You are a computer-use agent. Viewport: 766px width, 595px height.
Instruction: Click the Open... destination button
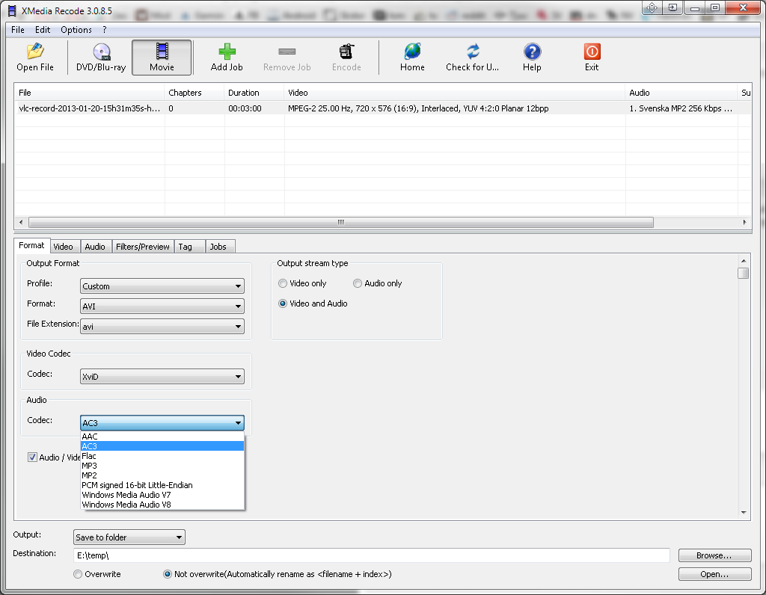tap(714, 574)
